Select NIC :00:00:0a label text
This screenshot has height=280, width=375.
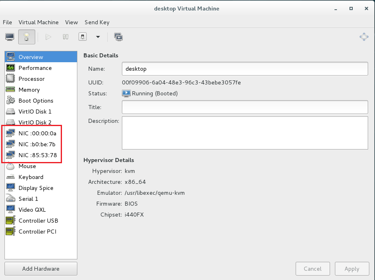38,133
